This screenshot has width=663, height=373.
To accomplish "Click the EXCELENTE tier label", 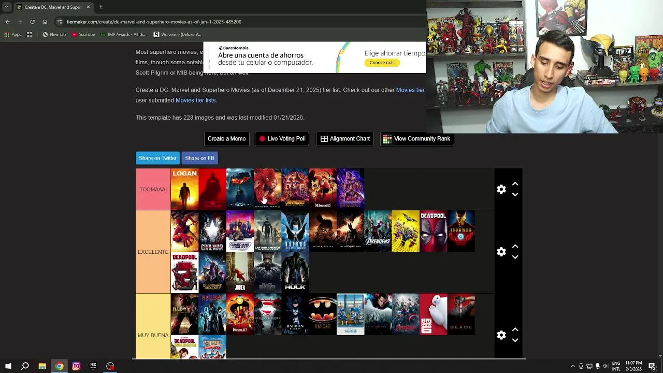I will tap(153, 252).
